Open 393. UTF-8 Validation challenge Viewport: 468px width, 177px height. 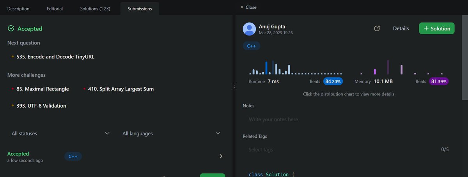41,106
